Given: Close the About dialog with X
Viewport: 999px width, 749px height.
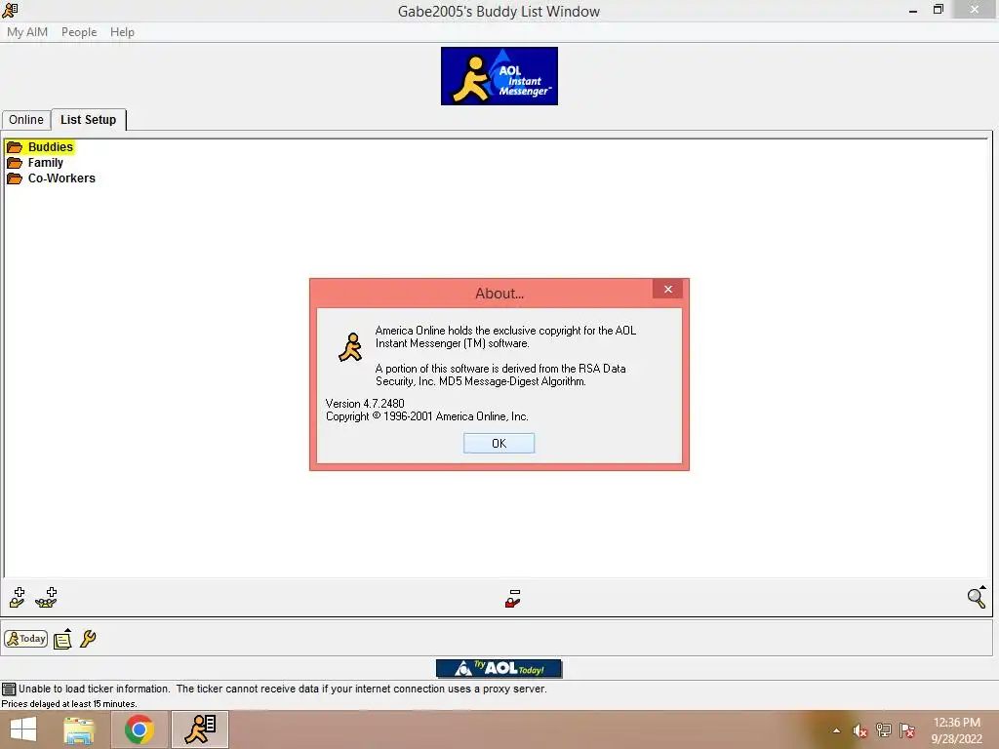Looking at the screenshot, I should pyautogui.click(x=667, y=289).
